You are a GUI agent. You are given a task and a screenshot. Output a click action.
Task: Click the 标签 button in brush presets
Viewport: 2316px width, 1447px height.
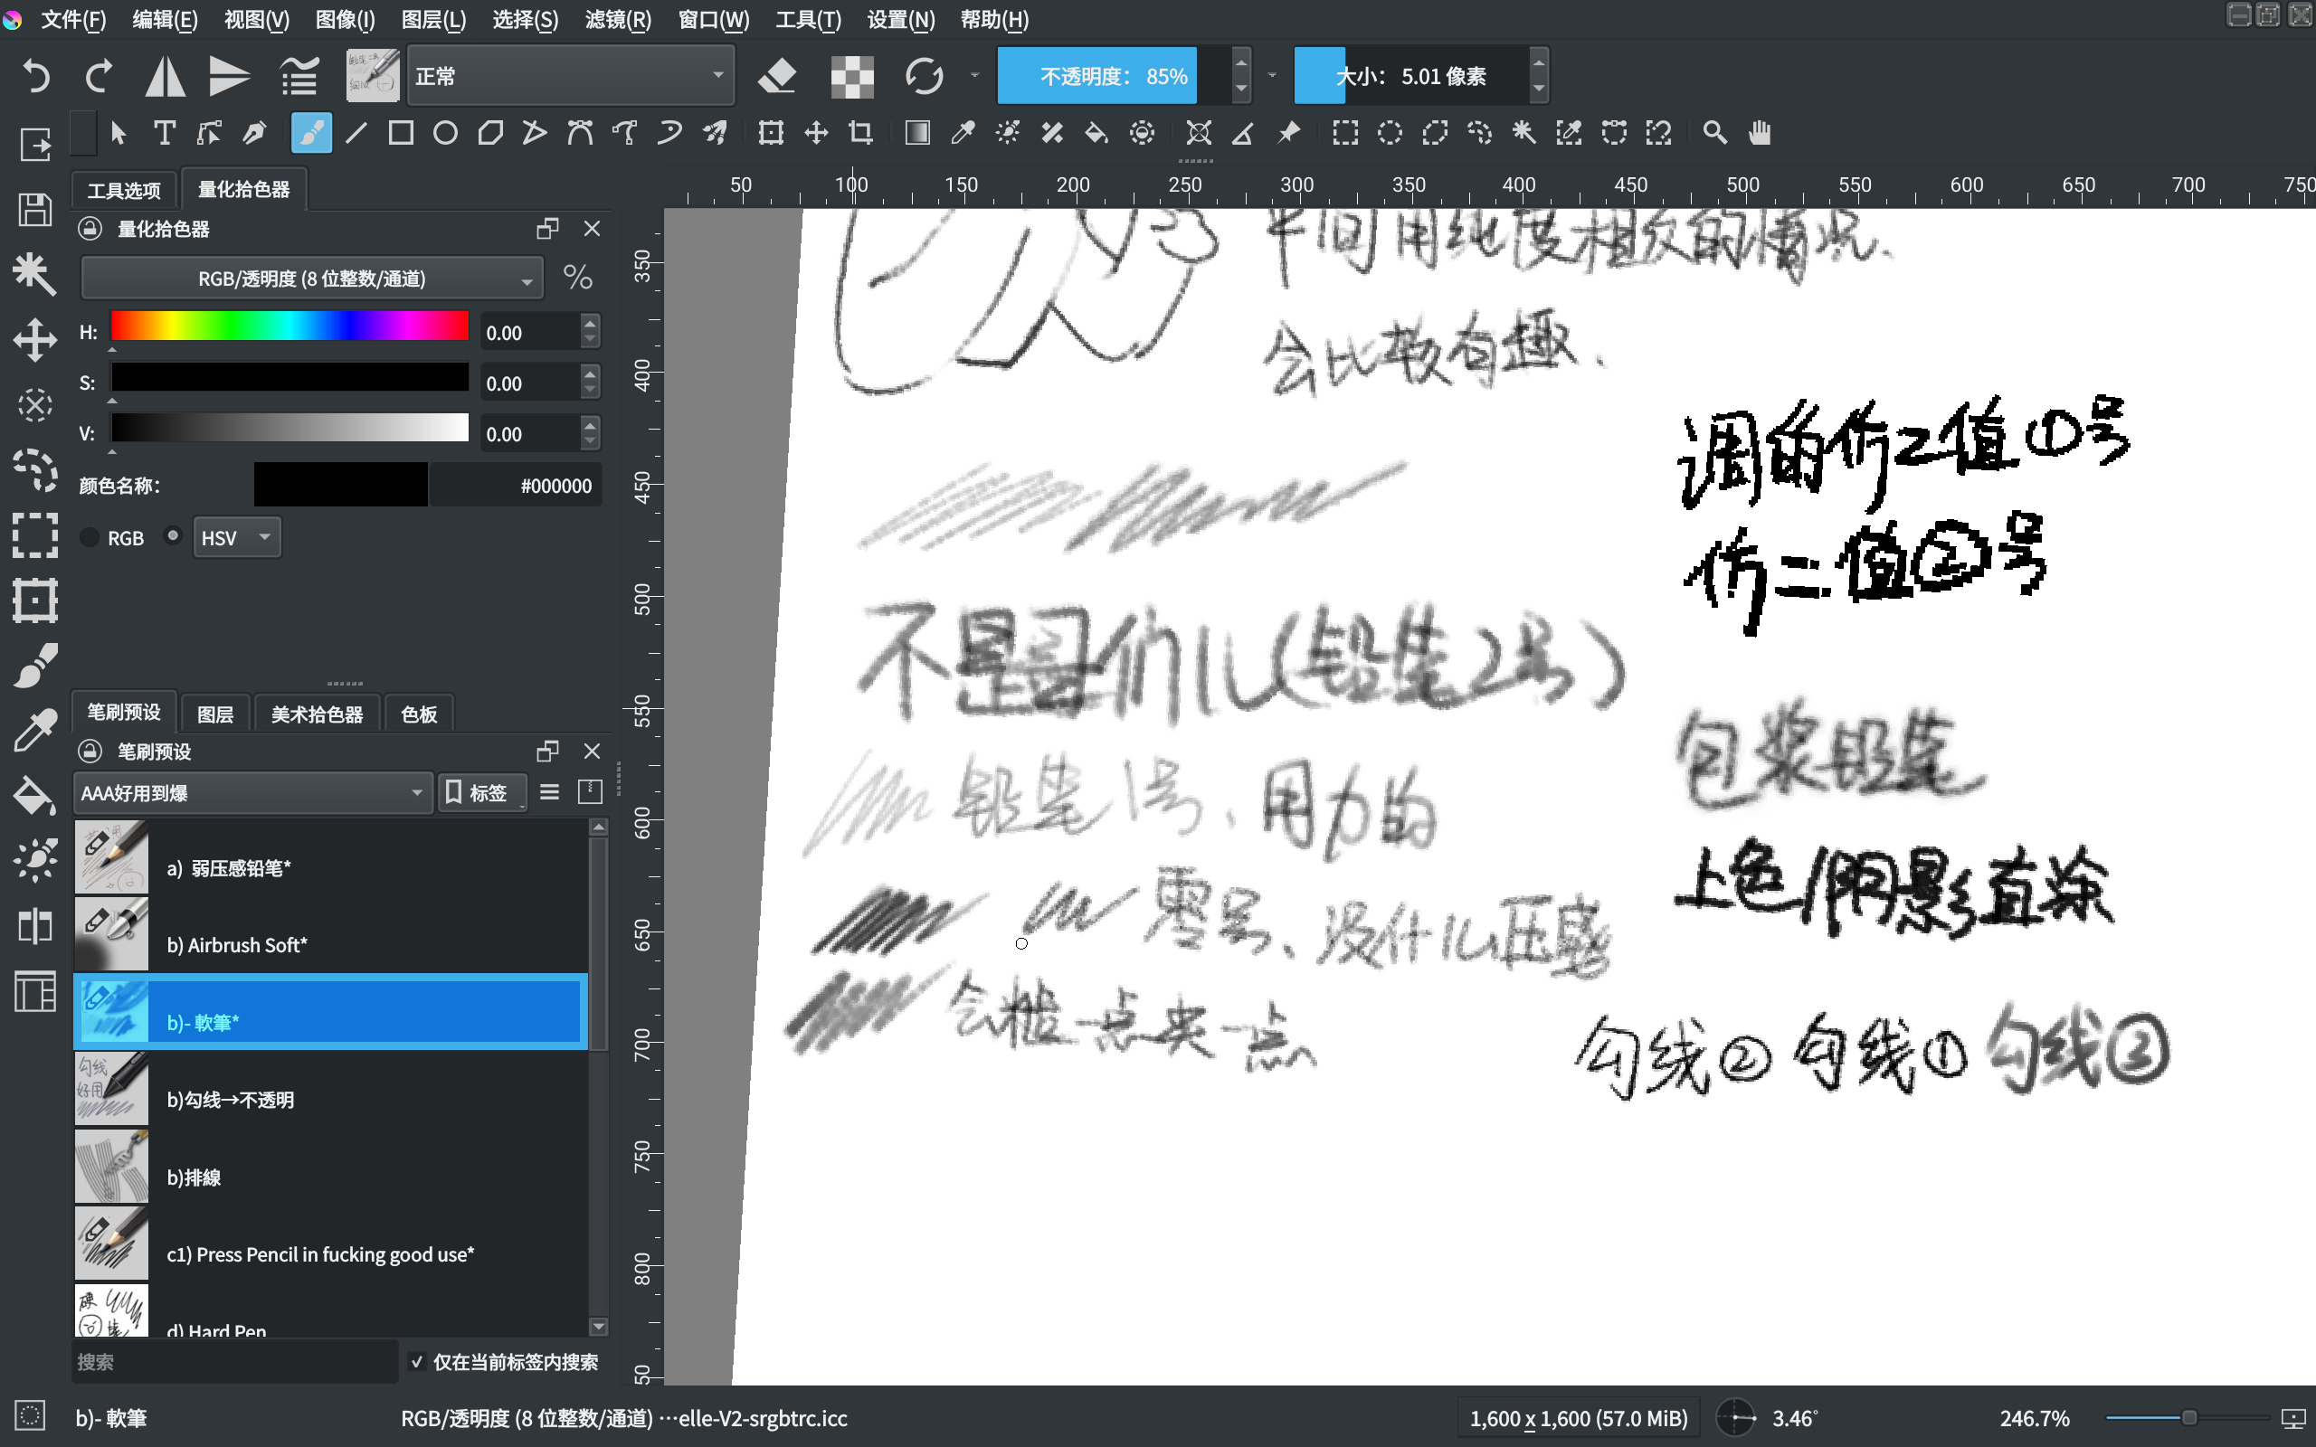click(x=481, y=792)
